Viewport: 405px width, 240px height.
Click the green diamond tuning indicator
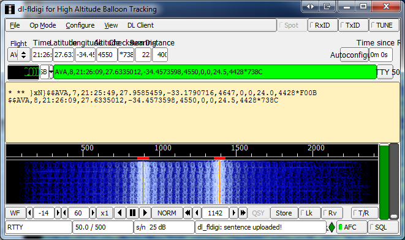point(331,227)
